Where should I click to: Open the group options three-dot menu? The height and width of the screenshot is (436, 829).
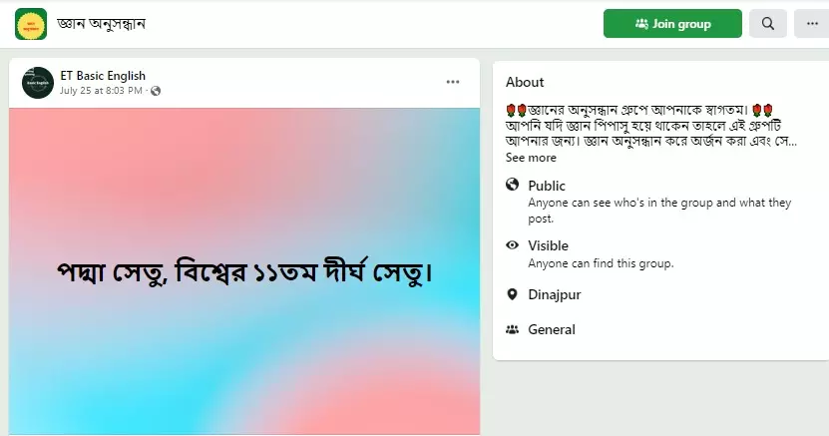click(812, 24)
